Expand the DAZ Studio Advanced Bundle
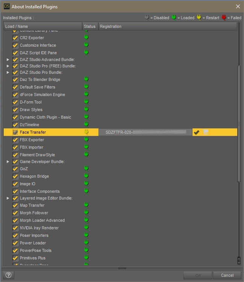Image resolution: width=244 pixels, height=282 pixels. tap(8, 59)
